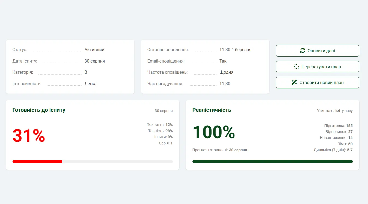Click the magic wand icon in Створити новий план
The width and height of the screenshot is (368, 204).
coord(294,83)
